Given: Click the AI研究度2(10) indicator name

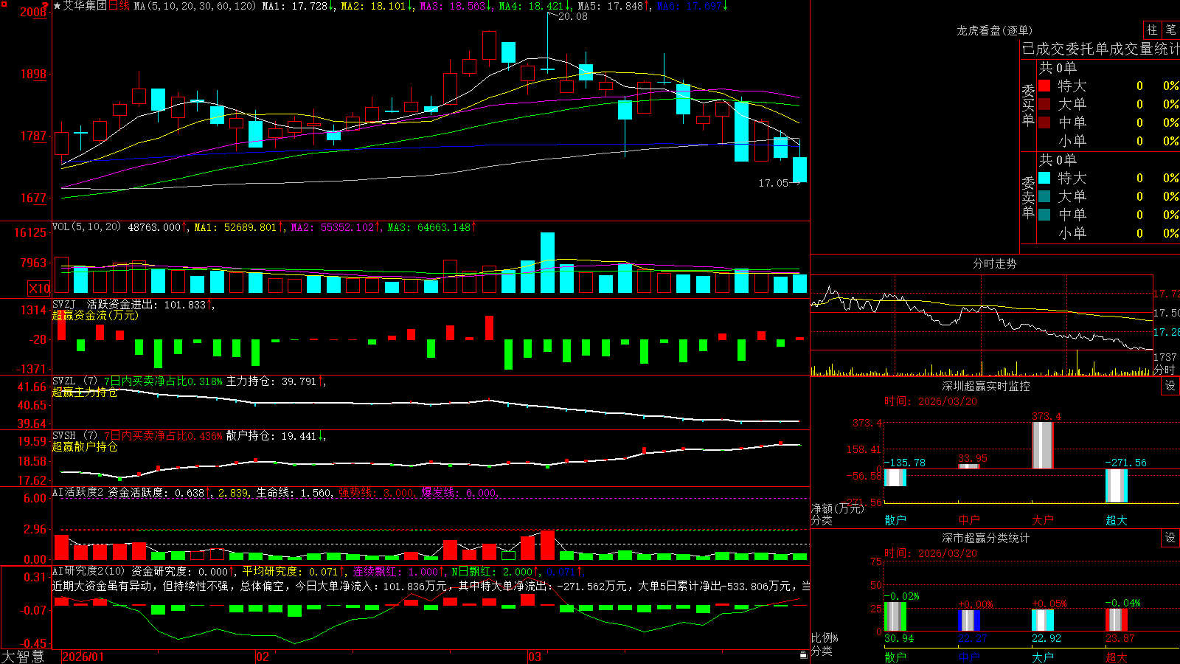Looking at the screenshot, I should pos(88,571).
